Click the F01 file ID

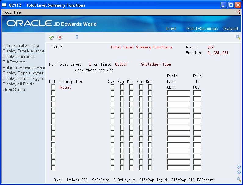196,87
